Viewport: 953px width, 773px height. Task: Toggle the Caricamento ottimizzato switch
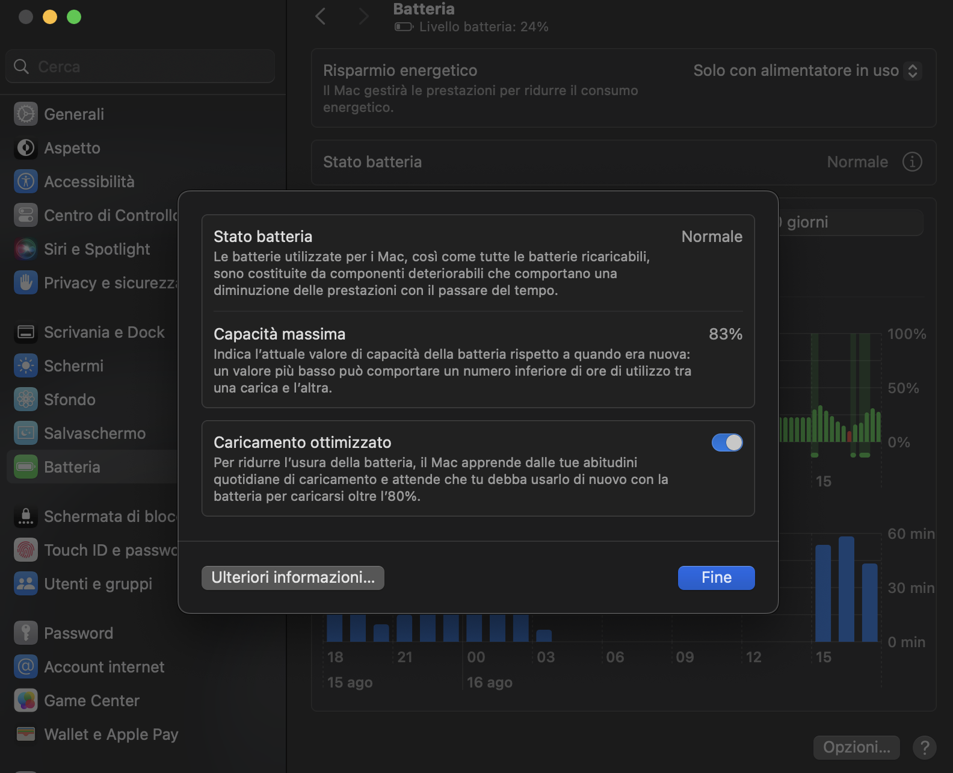[727, 442]
